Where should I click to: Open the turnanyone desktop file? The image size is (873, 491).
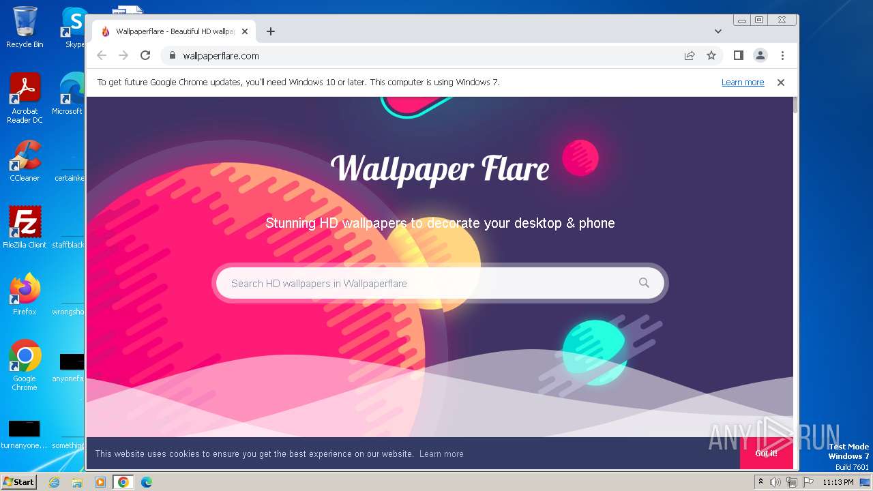pyautogui.click(x=24, y=434)
